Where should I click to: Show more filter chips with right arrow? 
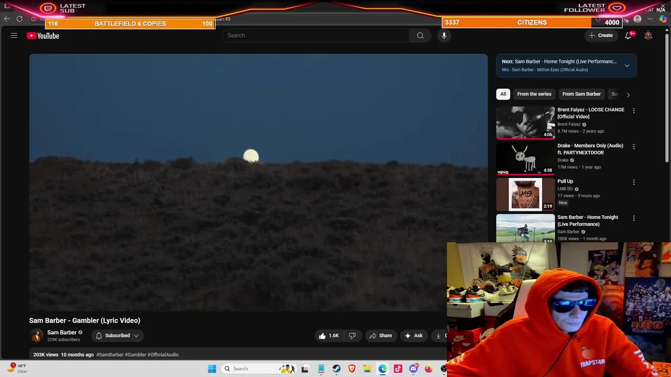coord(628,95)
